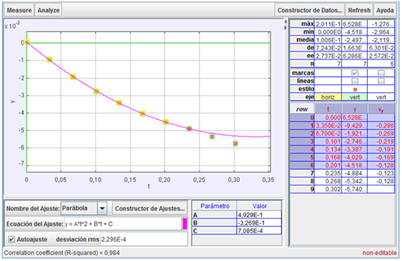This screenshot has height=261, width=402.
Task: Open Constructor de Datos
Action: pos(310,10)
